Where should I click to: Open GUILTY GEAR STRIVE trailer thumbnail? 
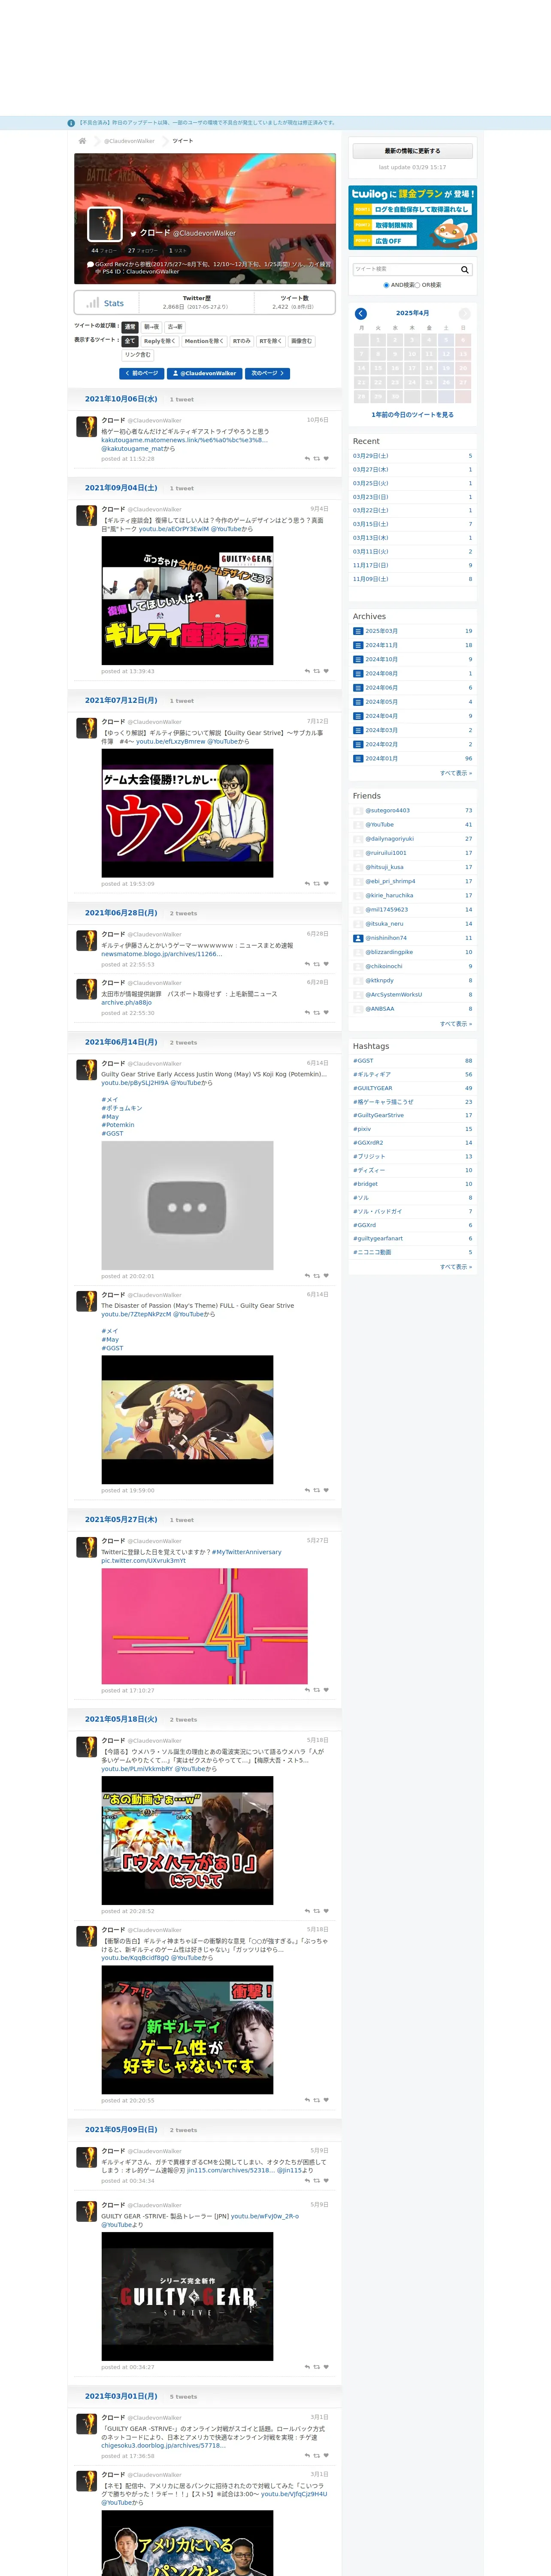click(187, 2297)
